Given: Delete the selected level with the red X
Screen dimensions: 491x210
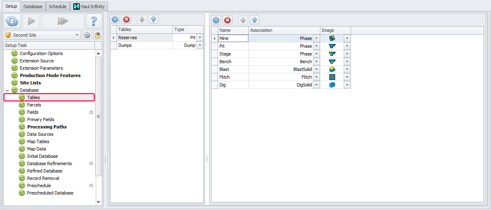Looking at the screenshot, I should click(227, 20).
